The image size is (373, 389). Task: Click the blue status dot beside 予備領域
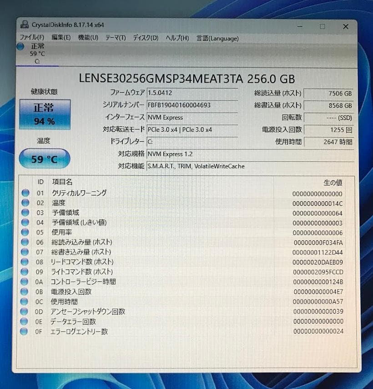26,213
